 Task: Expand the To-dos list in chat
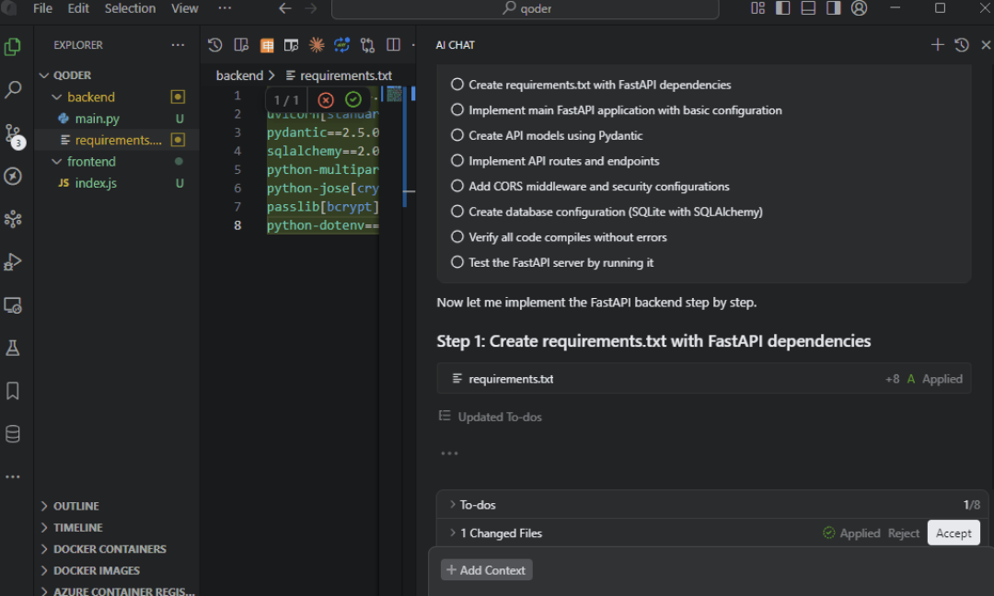(452, 505)
